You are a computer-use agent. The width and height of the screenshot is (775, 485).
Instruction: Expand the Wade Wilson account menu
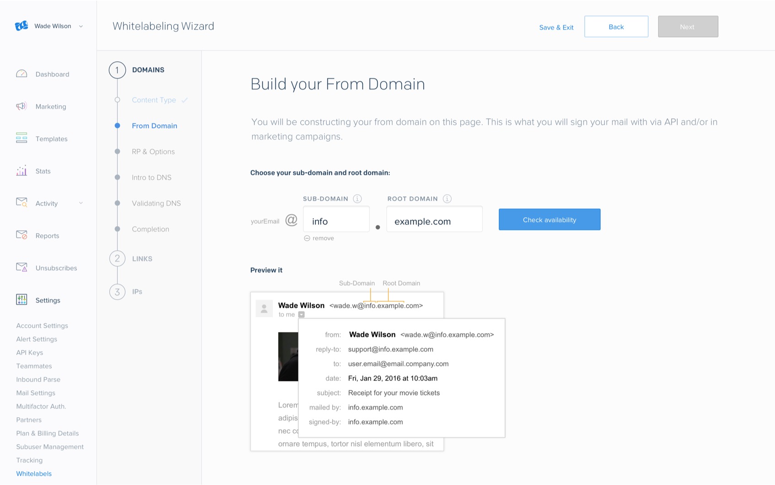click(x=81, y=26)
